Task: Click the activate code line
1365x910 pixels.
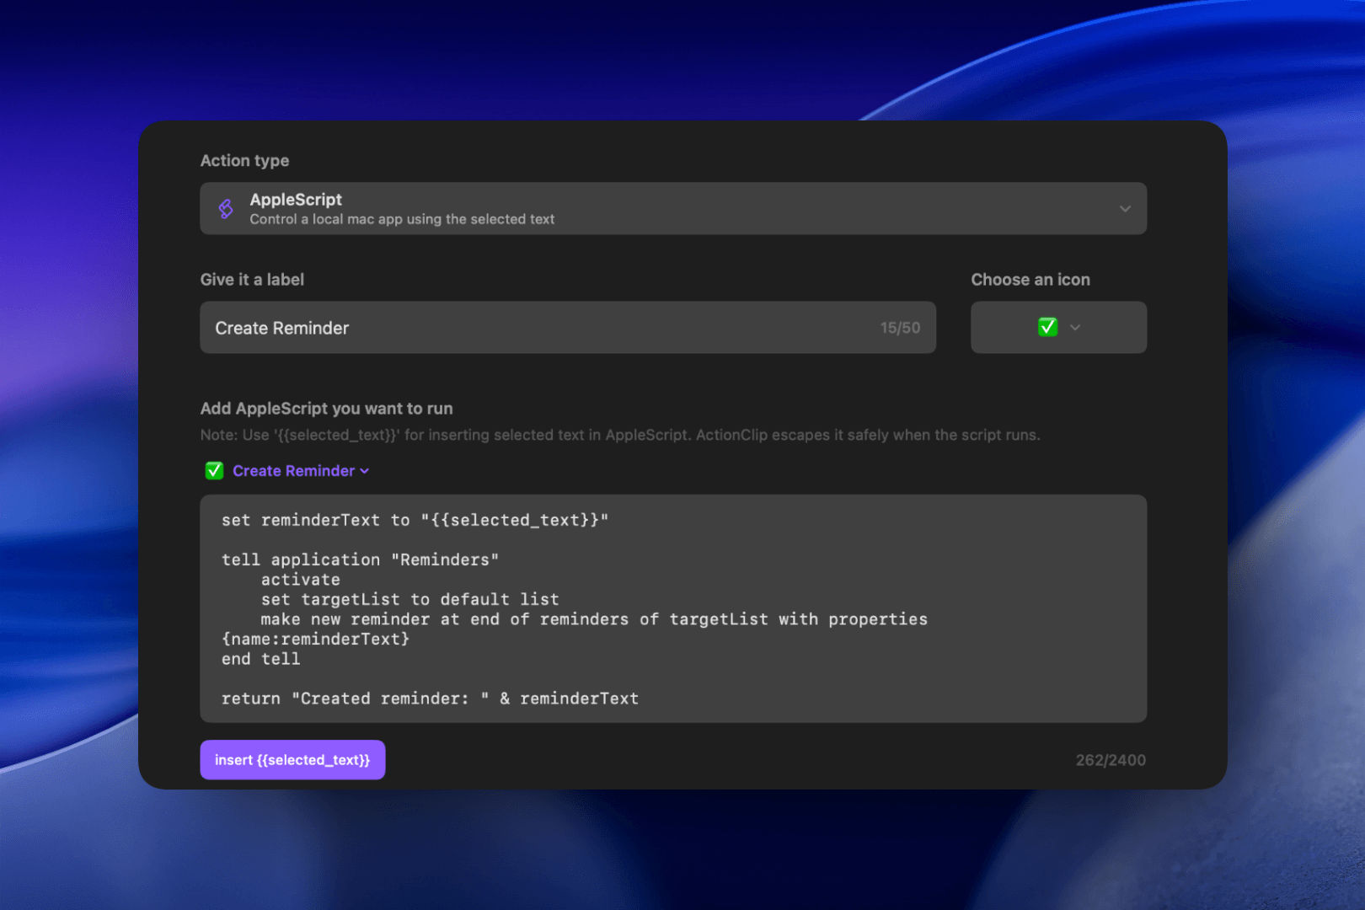Action: click(300, 580)
